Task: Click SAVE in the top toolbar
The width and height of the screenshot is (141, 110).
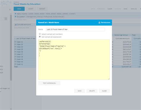Action: pos(126,9)
